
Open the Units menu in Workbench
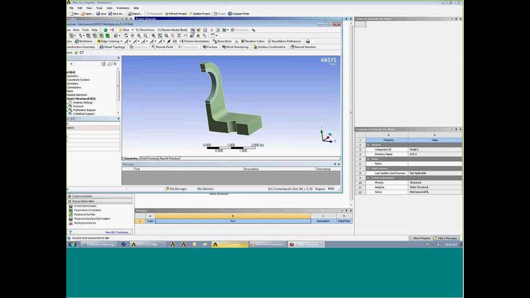point(109,8)
